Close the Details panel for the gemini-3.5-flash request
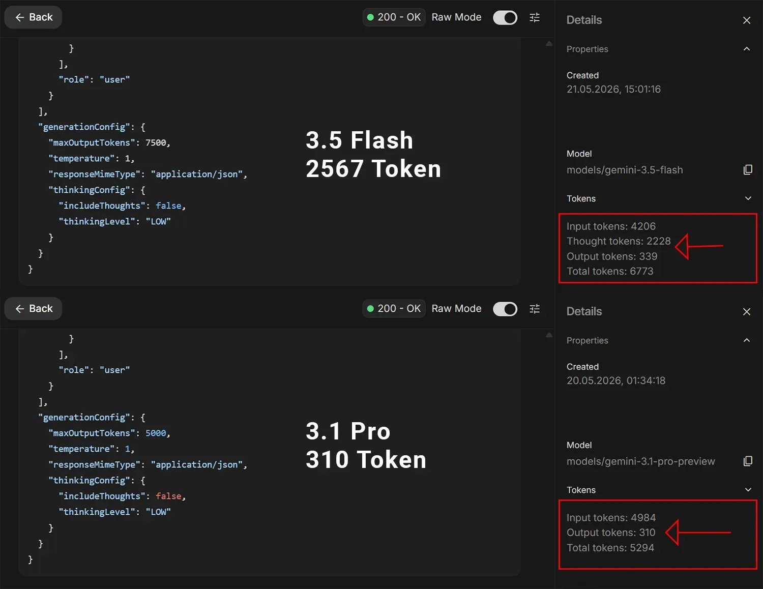 pos(747,20)
